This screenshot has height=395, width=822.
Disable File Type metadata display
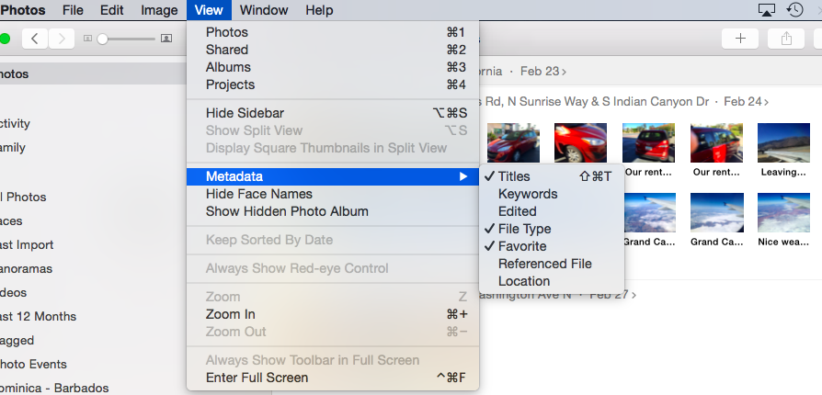pyautogui.click(x=524, y=229)
